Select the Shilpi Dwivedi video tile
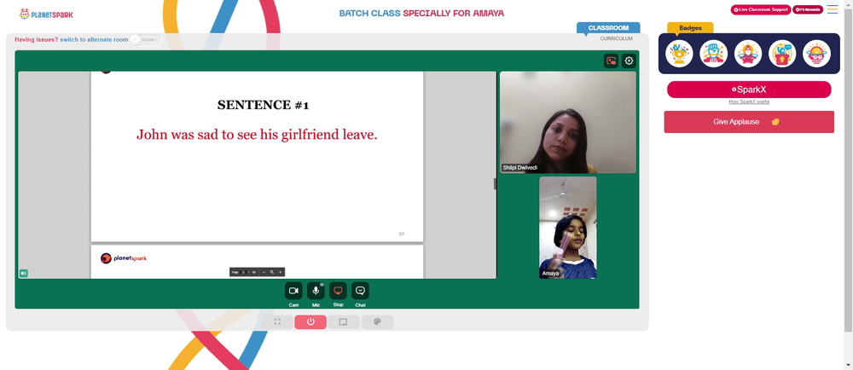The width and height of the screenshot is (853, 370). click(568, 122)
